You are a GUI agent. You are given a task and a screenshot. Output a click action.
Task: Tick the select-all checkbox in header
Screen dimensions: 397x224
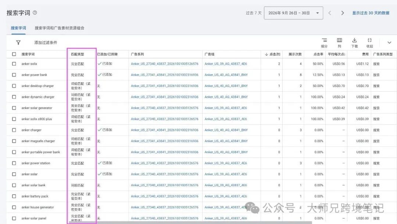tap(14, 54)
